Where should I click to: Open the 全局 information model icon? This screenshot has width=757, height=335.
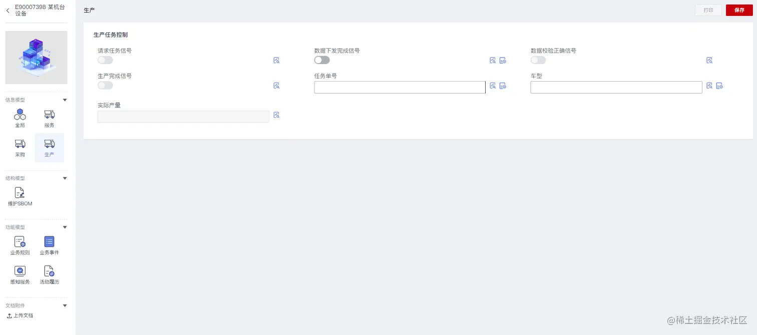[20, 115]
